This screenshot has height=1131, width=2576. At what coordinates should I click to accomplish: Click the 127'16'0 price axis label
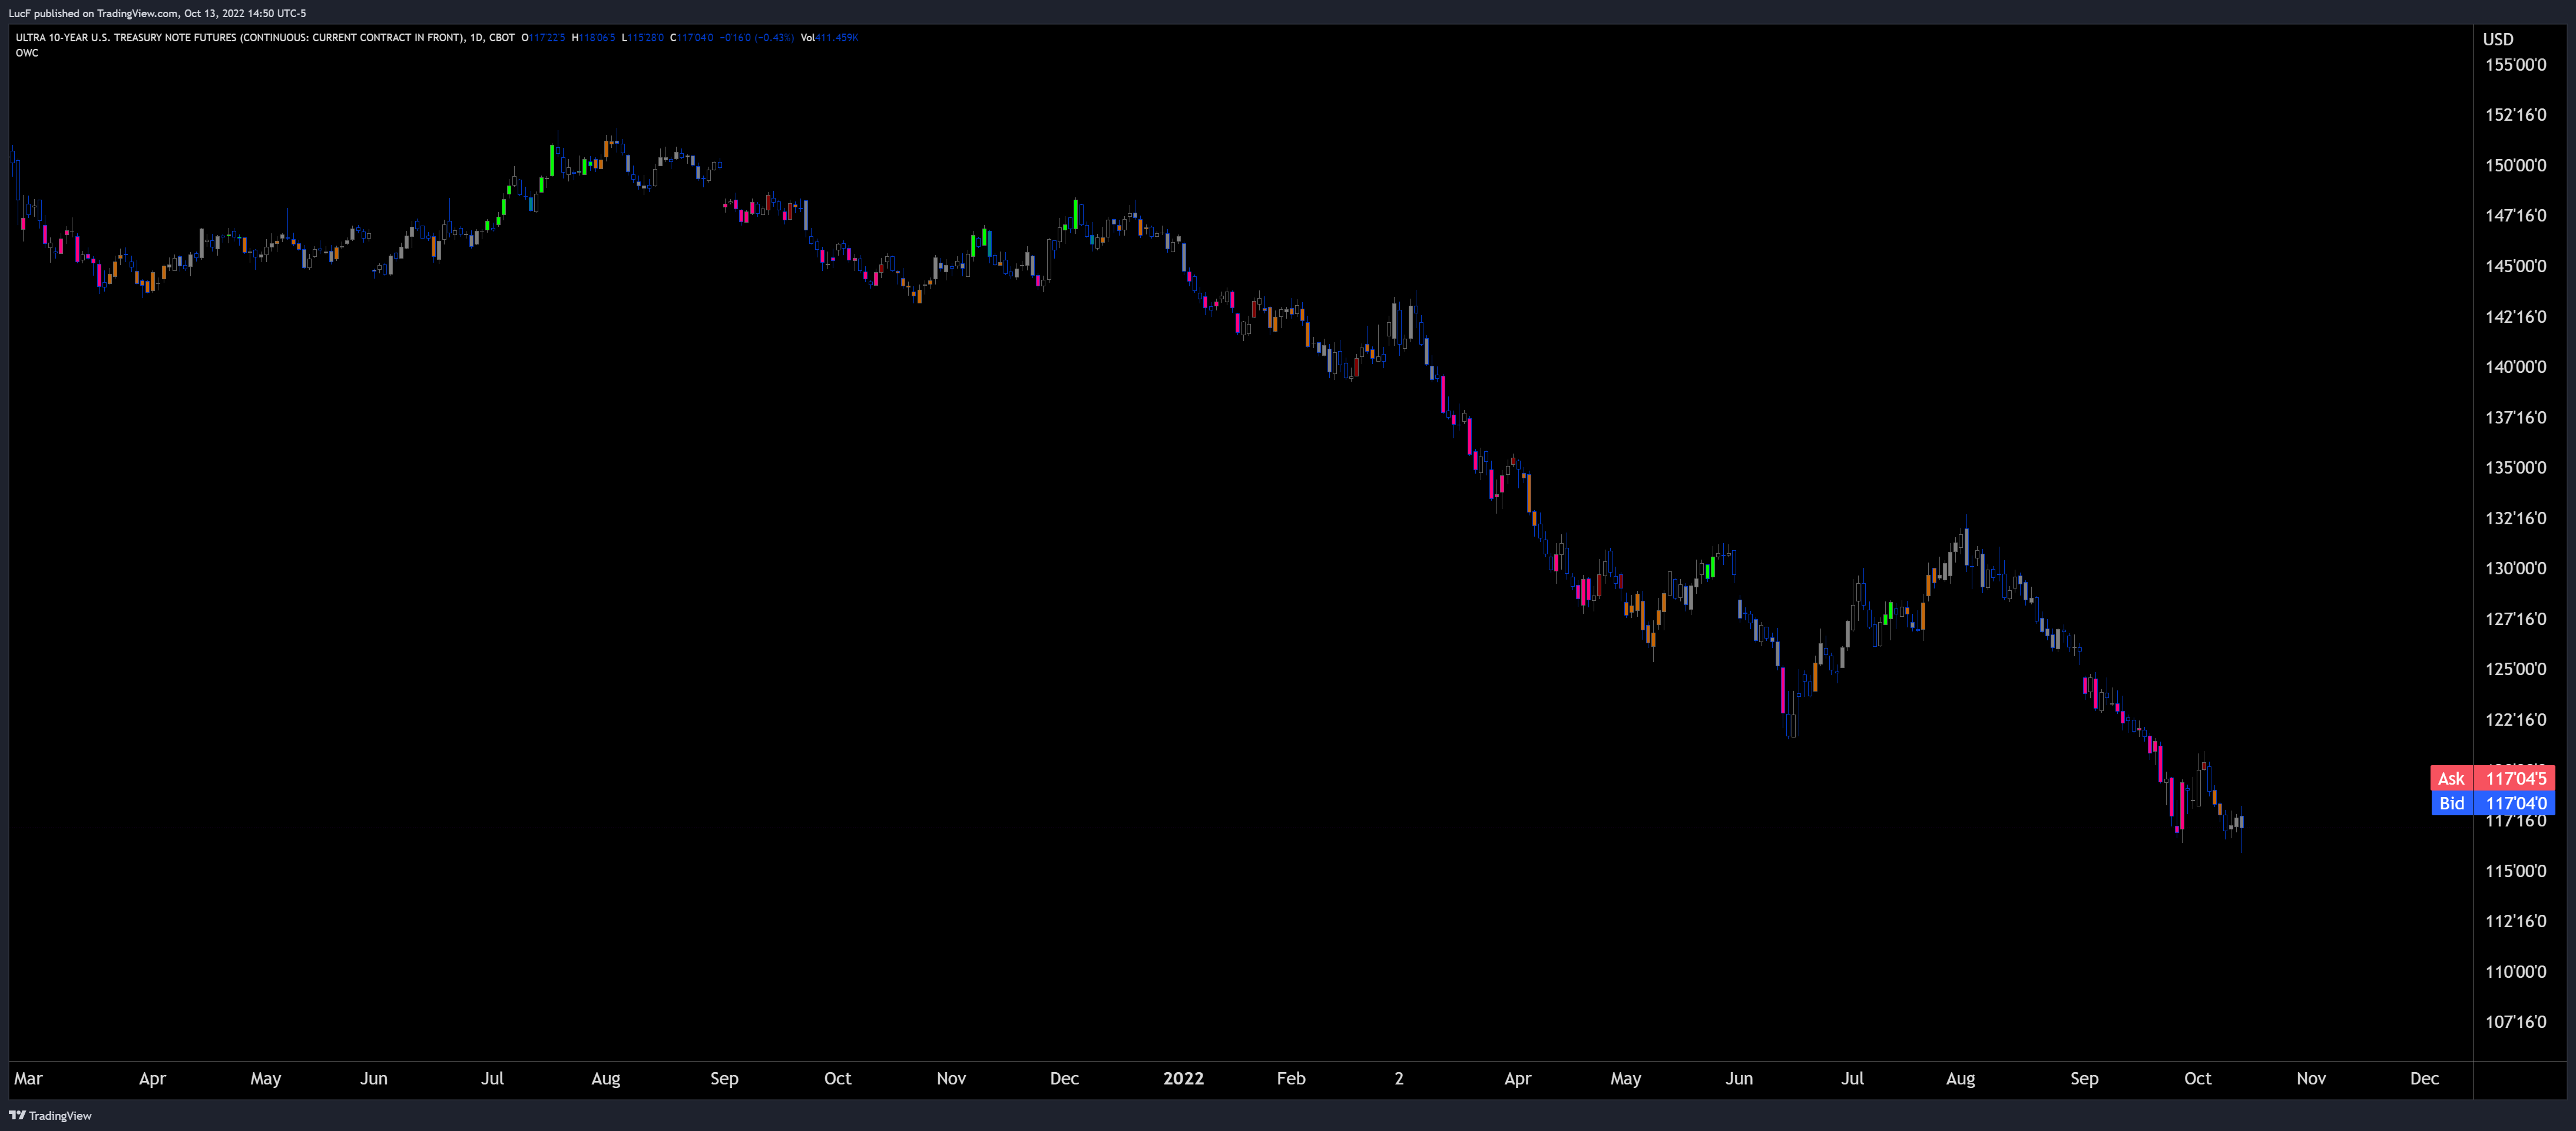pyautogui.click(x=2516, y=619)
